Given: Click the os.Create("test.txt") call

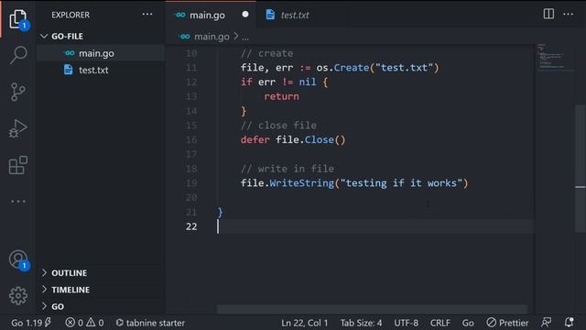Looking at the screenshot, I should [x=377, y=68].
